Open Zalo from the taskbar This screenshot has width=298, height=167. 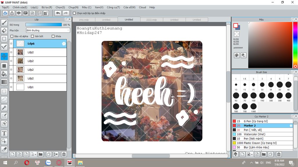(x=48, y=163)
